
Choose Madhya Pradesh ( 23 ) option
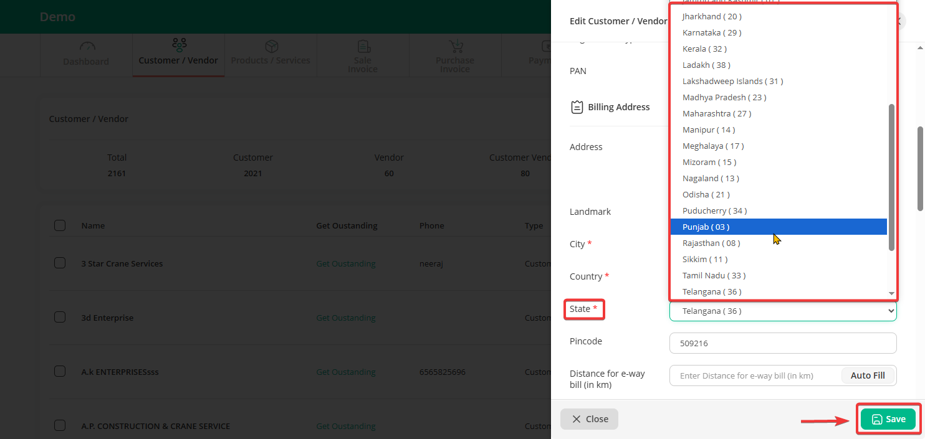click(779, 97)
